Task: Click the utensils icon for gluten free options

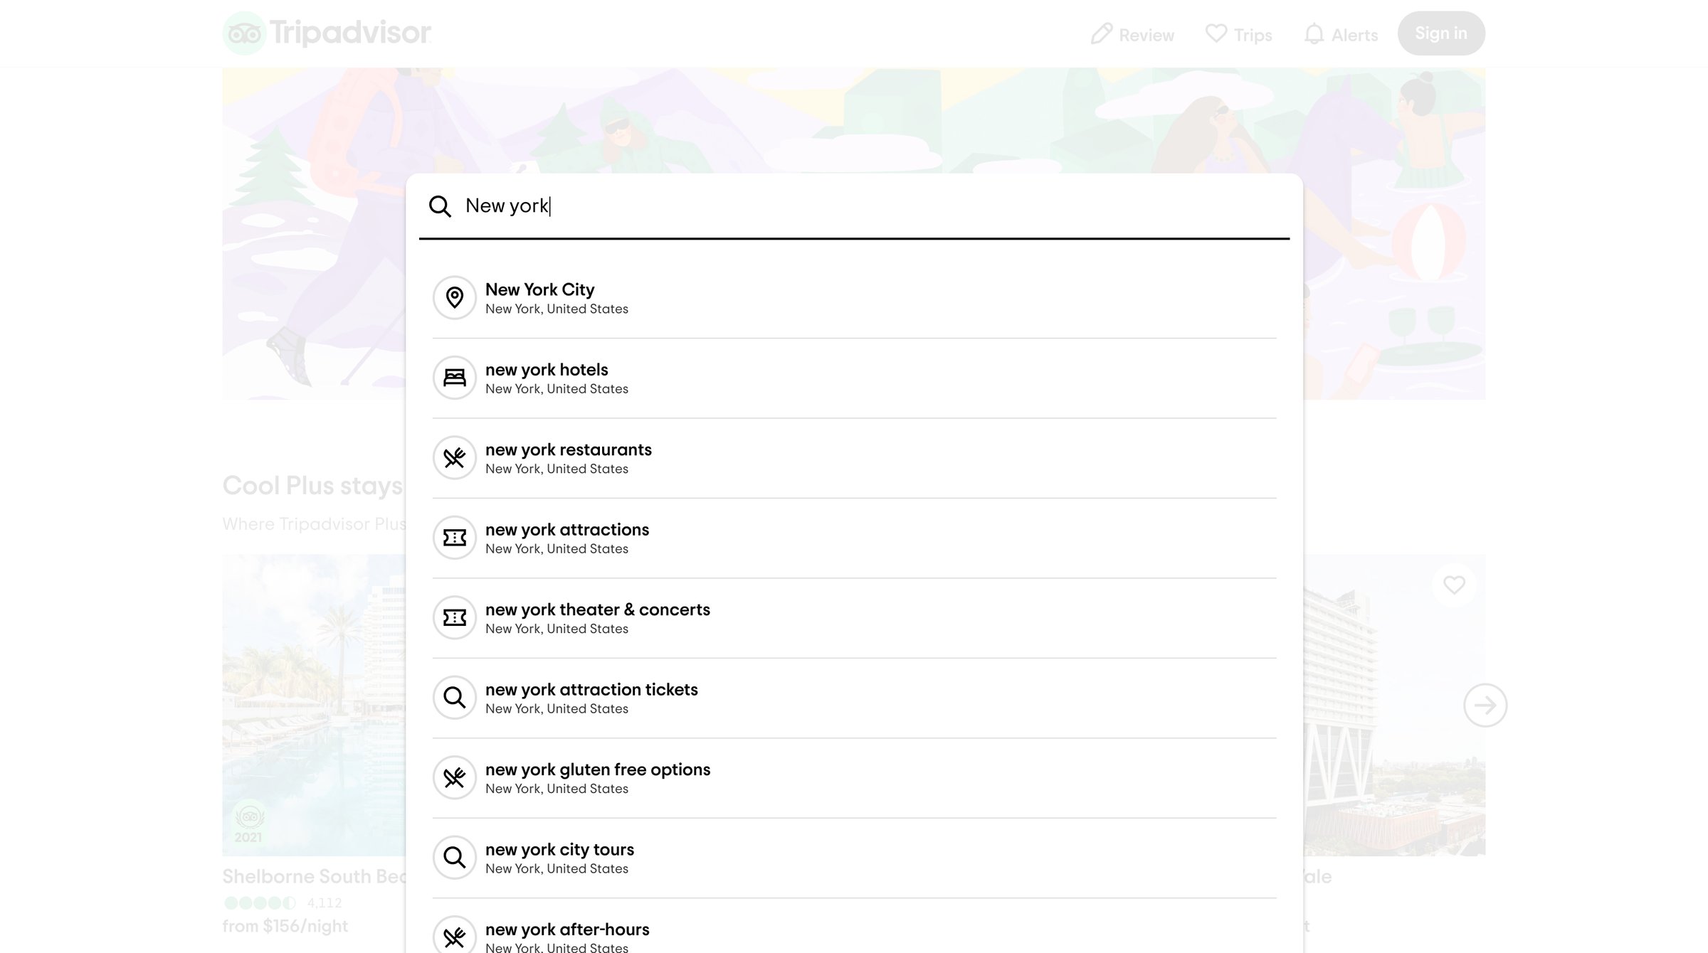Action: tap(454, 777)
